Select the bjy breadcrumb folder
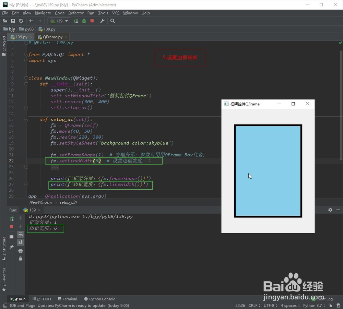Viewport: 343px width, 309px height. (9, 29)
